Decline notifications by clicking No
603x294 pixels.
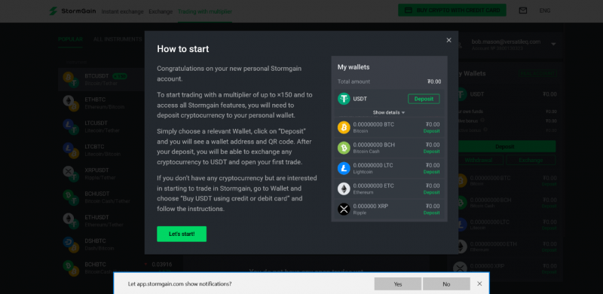coord(446,284)
